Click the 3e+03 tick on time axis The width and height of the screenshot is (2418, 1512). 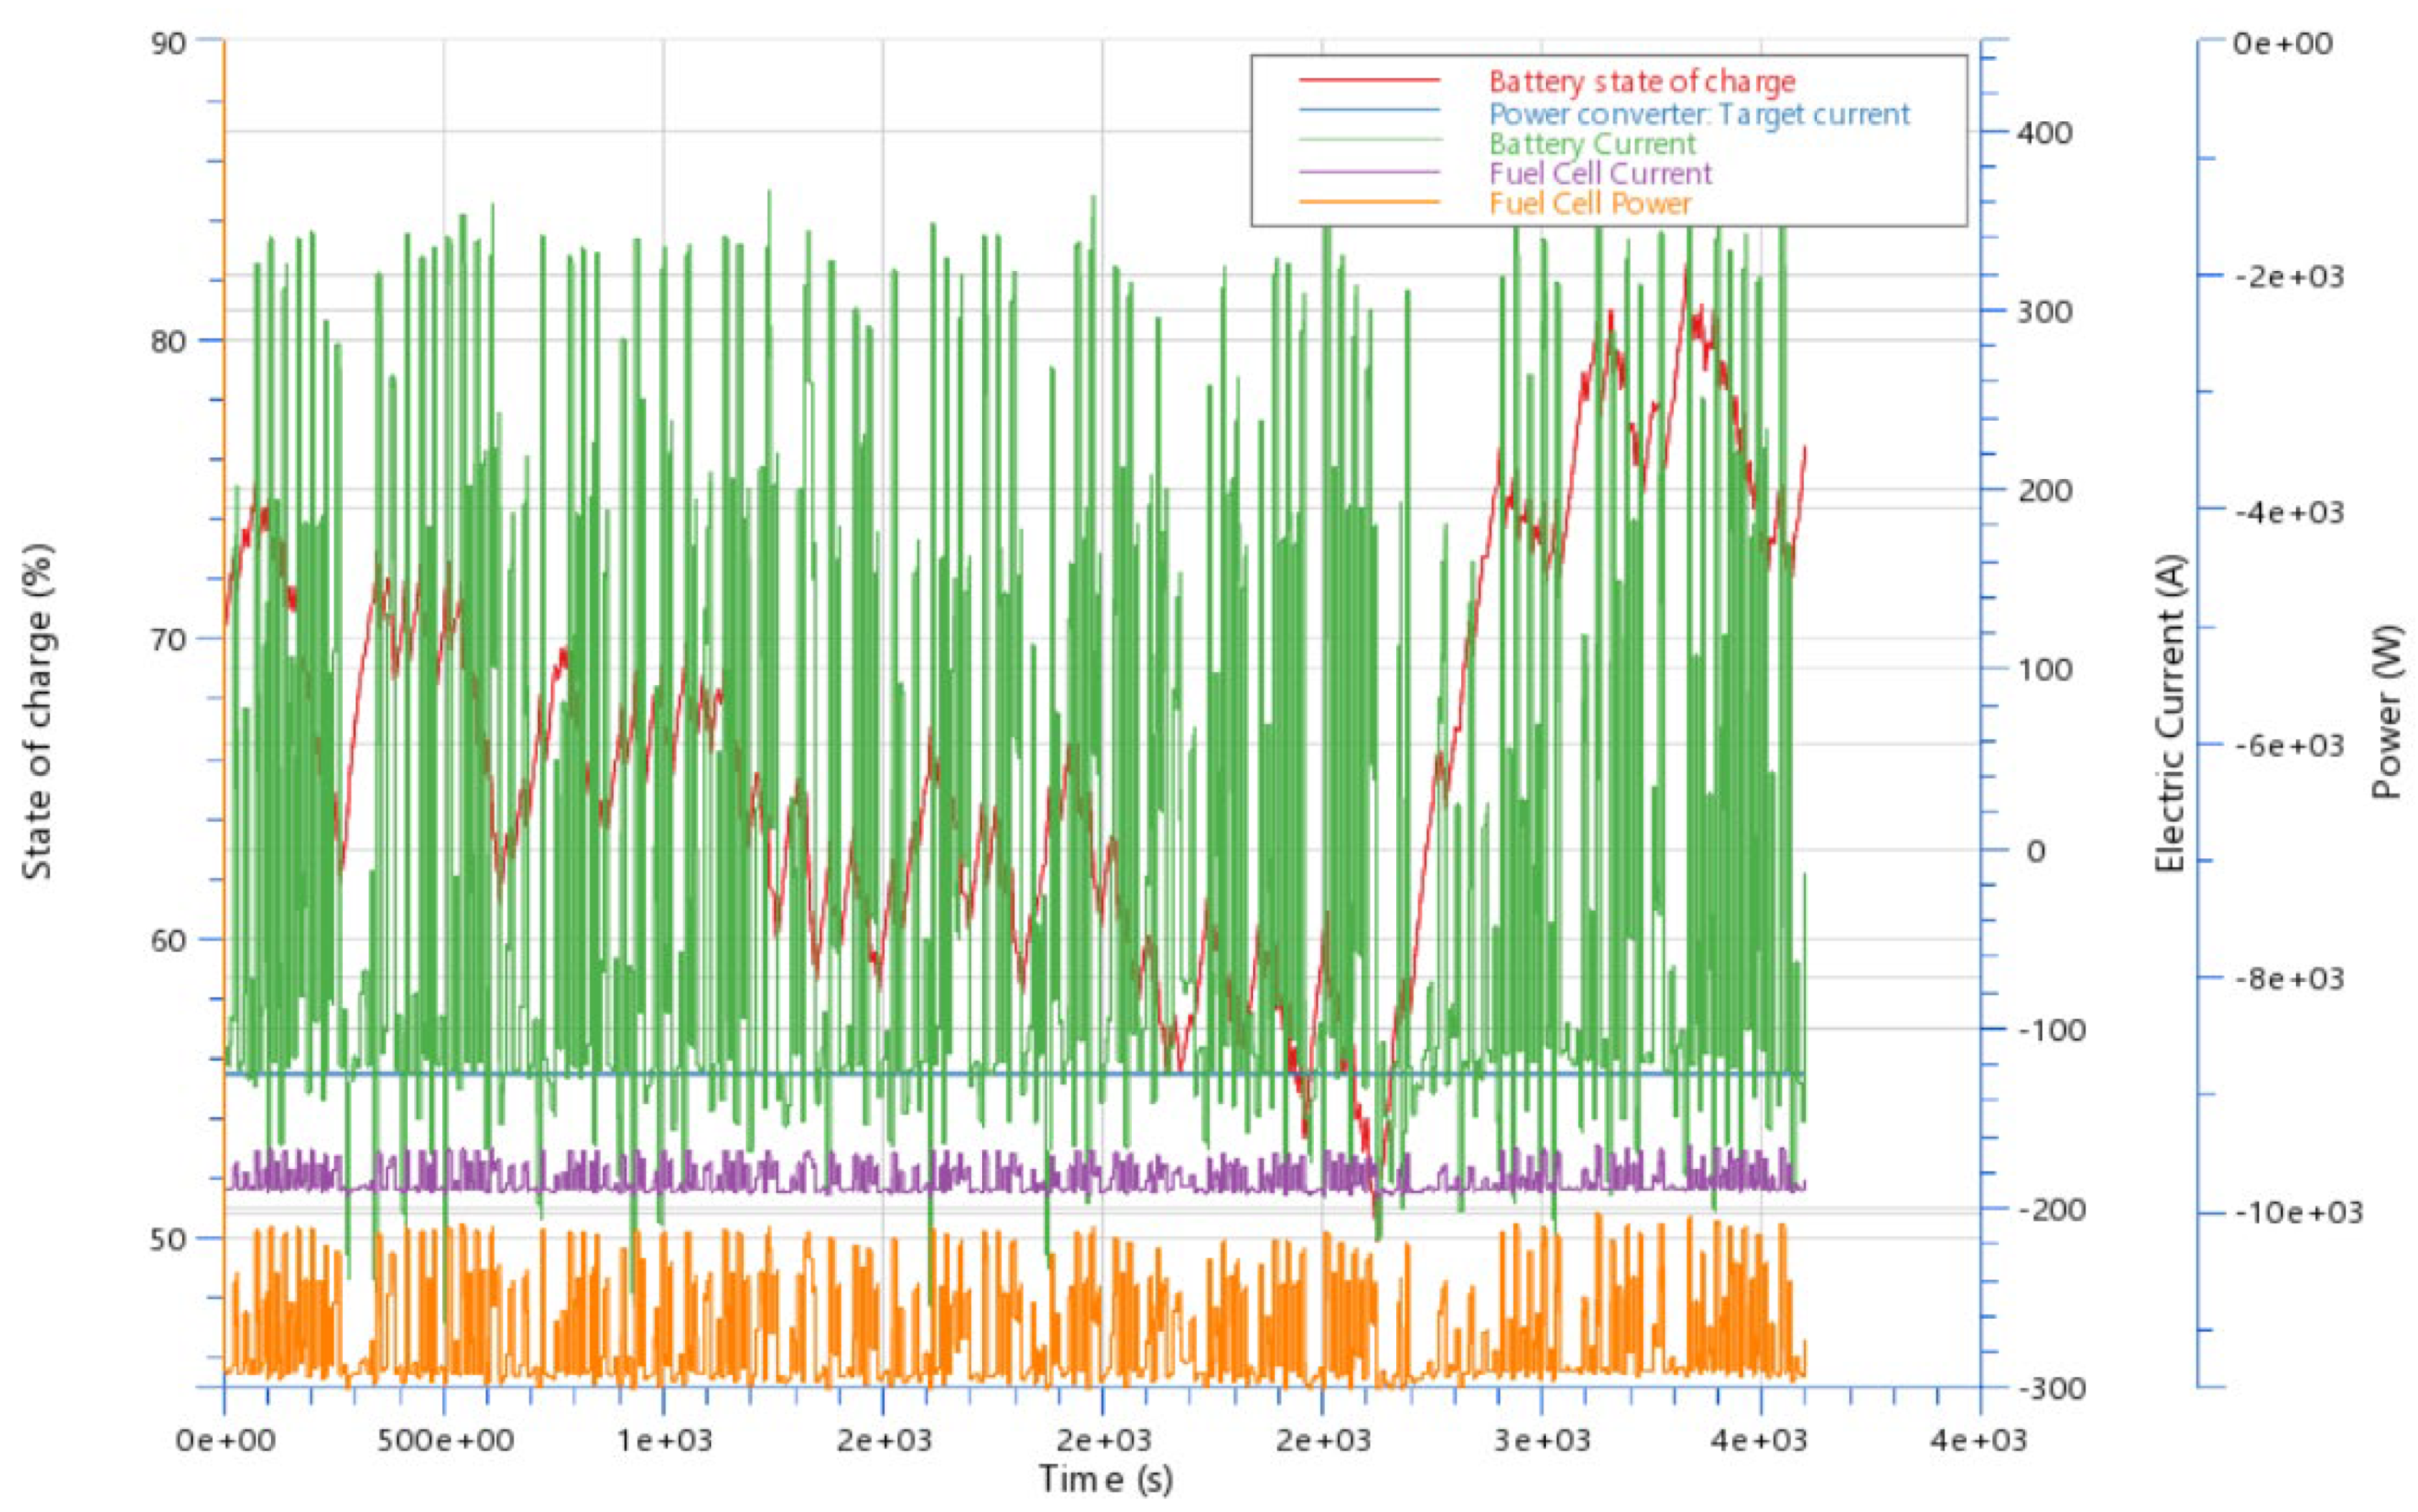coord(1541,1441)
